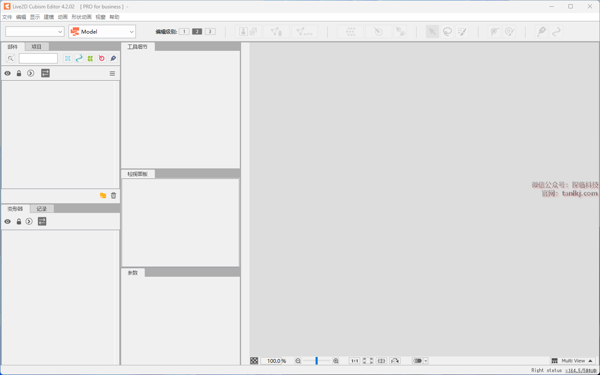Select the lasso selection tool
The height and width of the screenshot is (375, 600).
tap(447, 31)
